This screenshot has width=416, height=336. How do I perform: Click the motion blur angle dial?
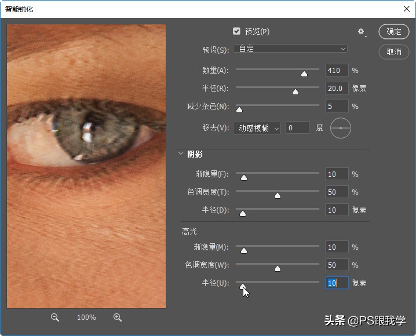pyautogui.click(x=341, y=128)
